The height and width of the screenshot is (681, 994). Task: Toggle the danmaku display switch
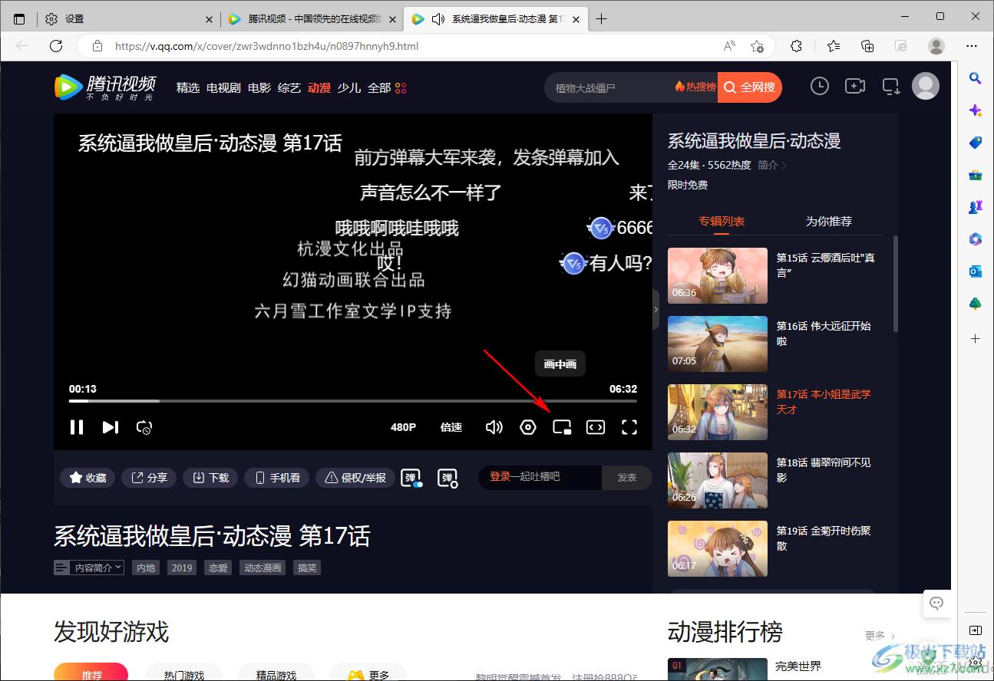[x=412, y=478]
